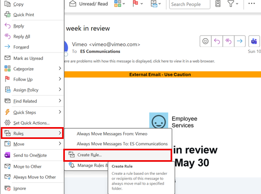Click the more commands ellipsis button
The height and width of the screenshot is (194, 261).
click(251, 4)
